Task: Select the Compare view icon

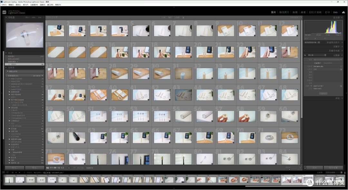Action: coord(55,168)
